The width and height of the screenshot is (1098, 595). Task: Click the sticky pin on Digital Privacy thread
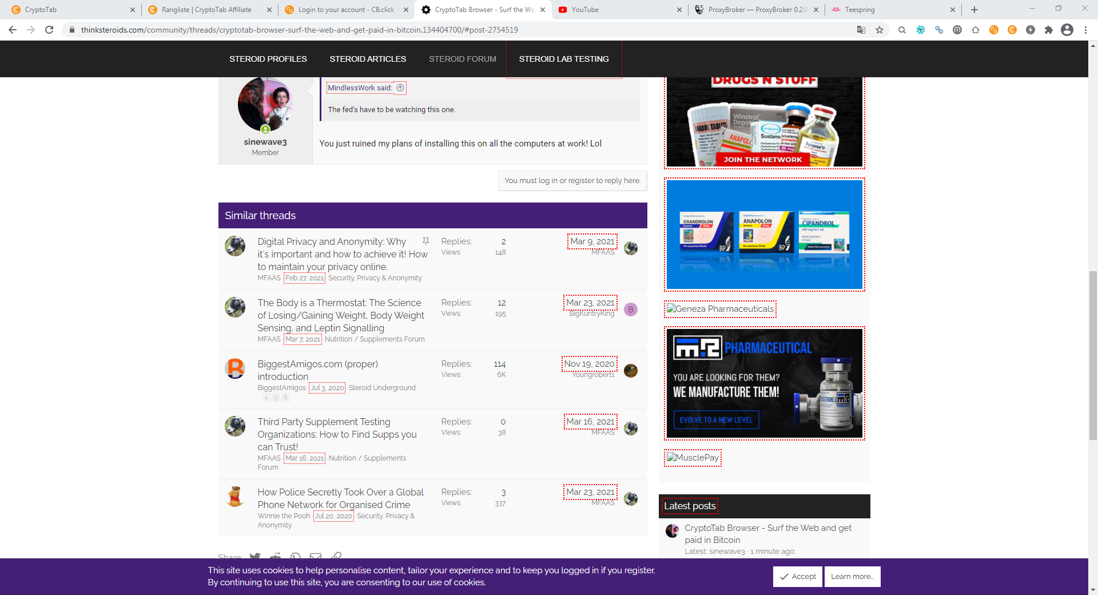(x=425, y=241)
